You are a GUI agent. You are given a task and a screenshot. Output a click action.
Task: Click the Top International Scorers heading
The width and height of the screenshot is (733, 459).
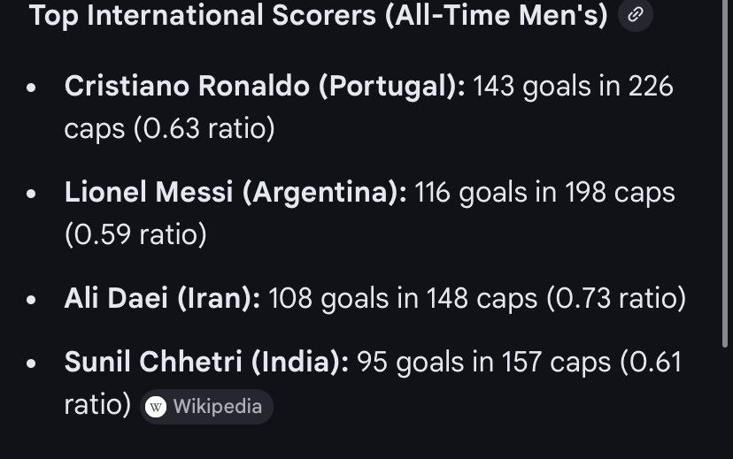[x=204, y=15]
